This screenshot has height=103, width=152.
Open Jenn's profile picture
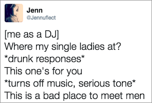(14, 13)
